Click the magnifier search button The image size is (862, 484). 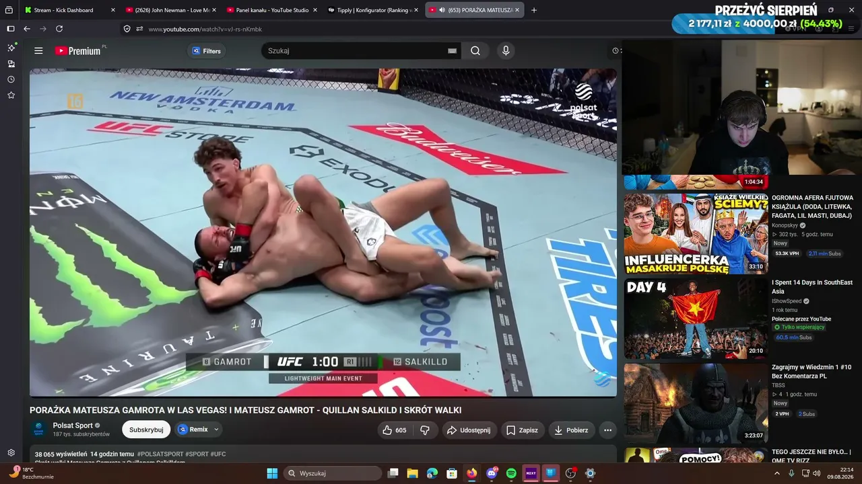[475, 51]
